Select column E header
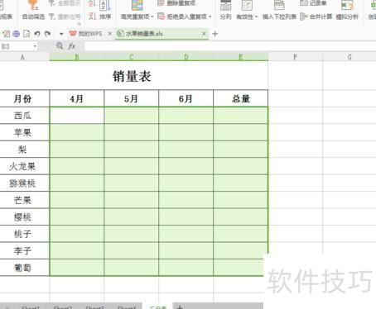376x309 pixels. pos(240,57)
